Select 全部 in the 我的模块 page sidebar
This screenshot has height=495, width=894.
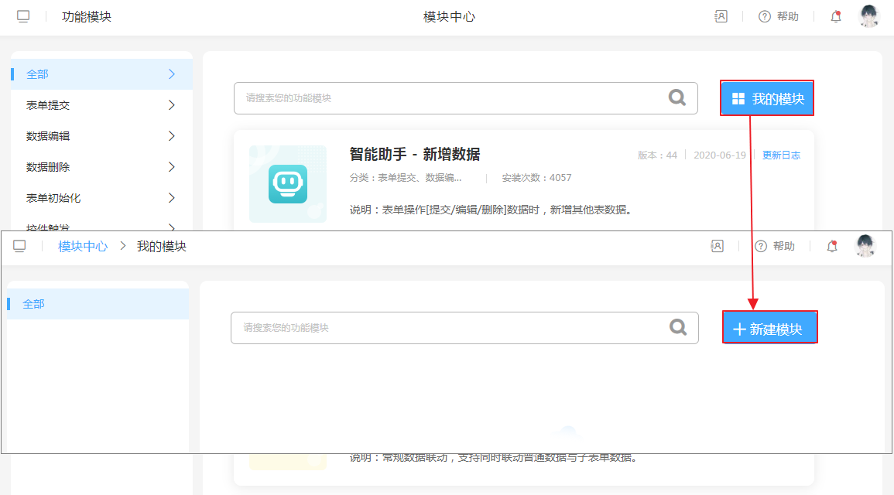pyautogui.click(x=97, y=304)
